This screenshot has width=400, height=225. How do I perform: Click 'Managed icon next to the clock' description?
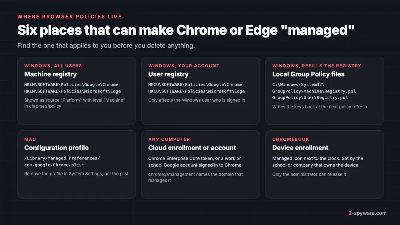(318, 162)
